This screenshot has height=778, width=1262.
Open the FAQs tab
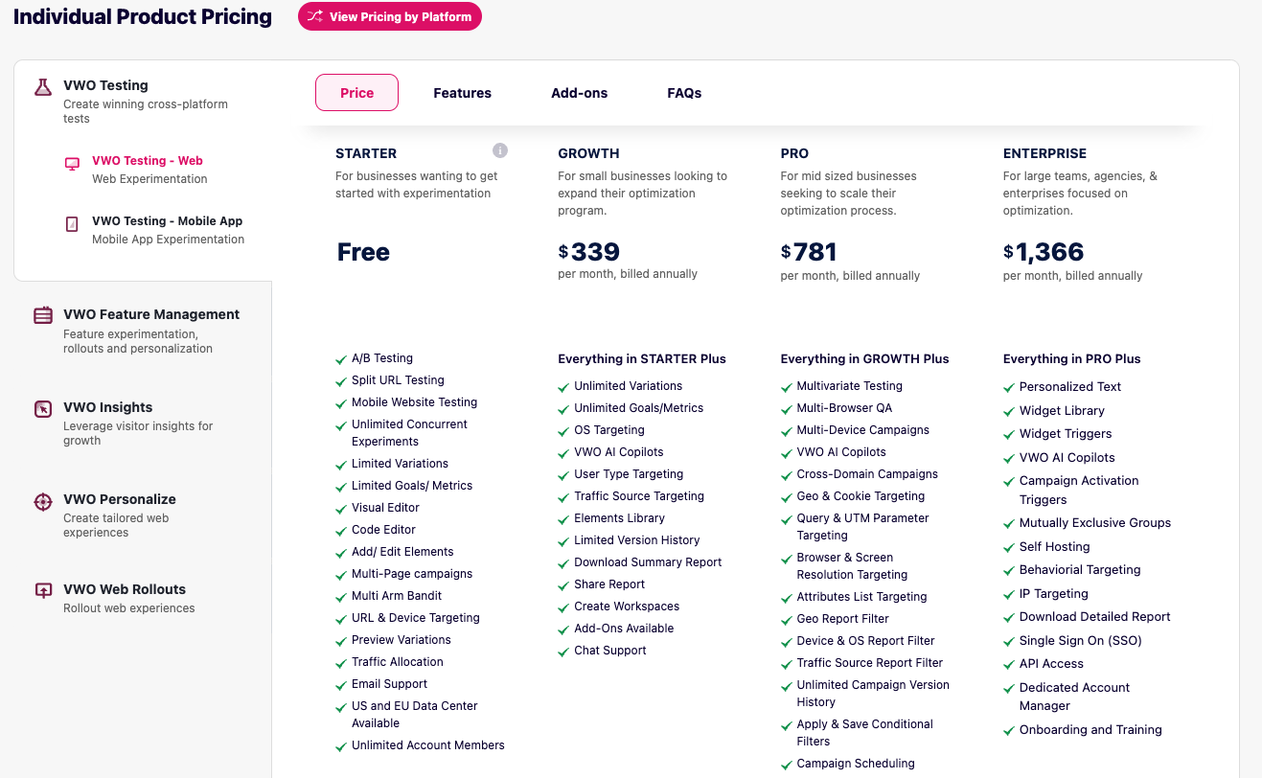[x=684, y=93]
